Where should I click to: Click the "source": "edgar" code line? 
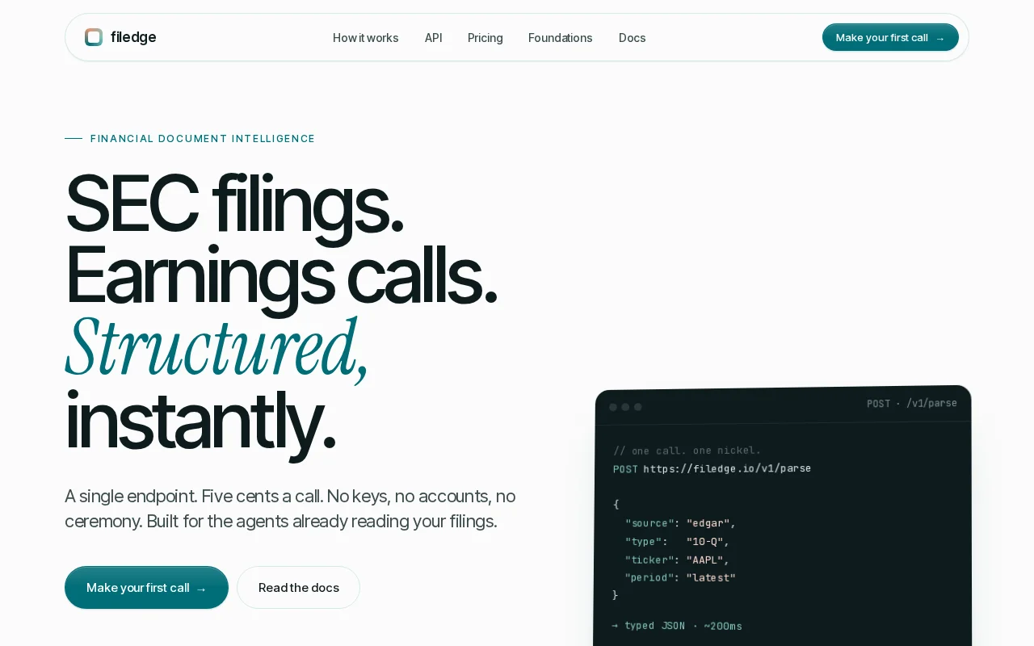pyautogui.click(x=680, y=523)
